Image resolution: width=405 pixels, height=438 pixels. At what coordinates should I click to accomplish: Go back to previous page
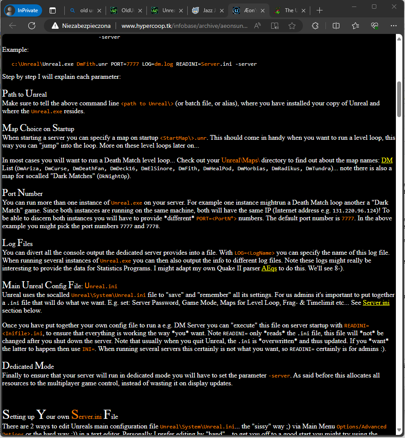click(13, 26)
